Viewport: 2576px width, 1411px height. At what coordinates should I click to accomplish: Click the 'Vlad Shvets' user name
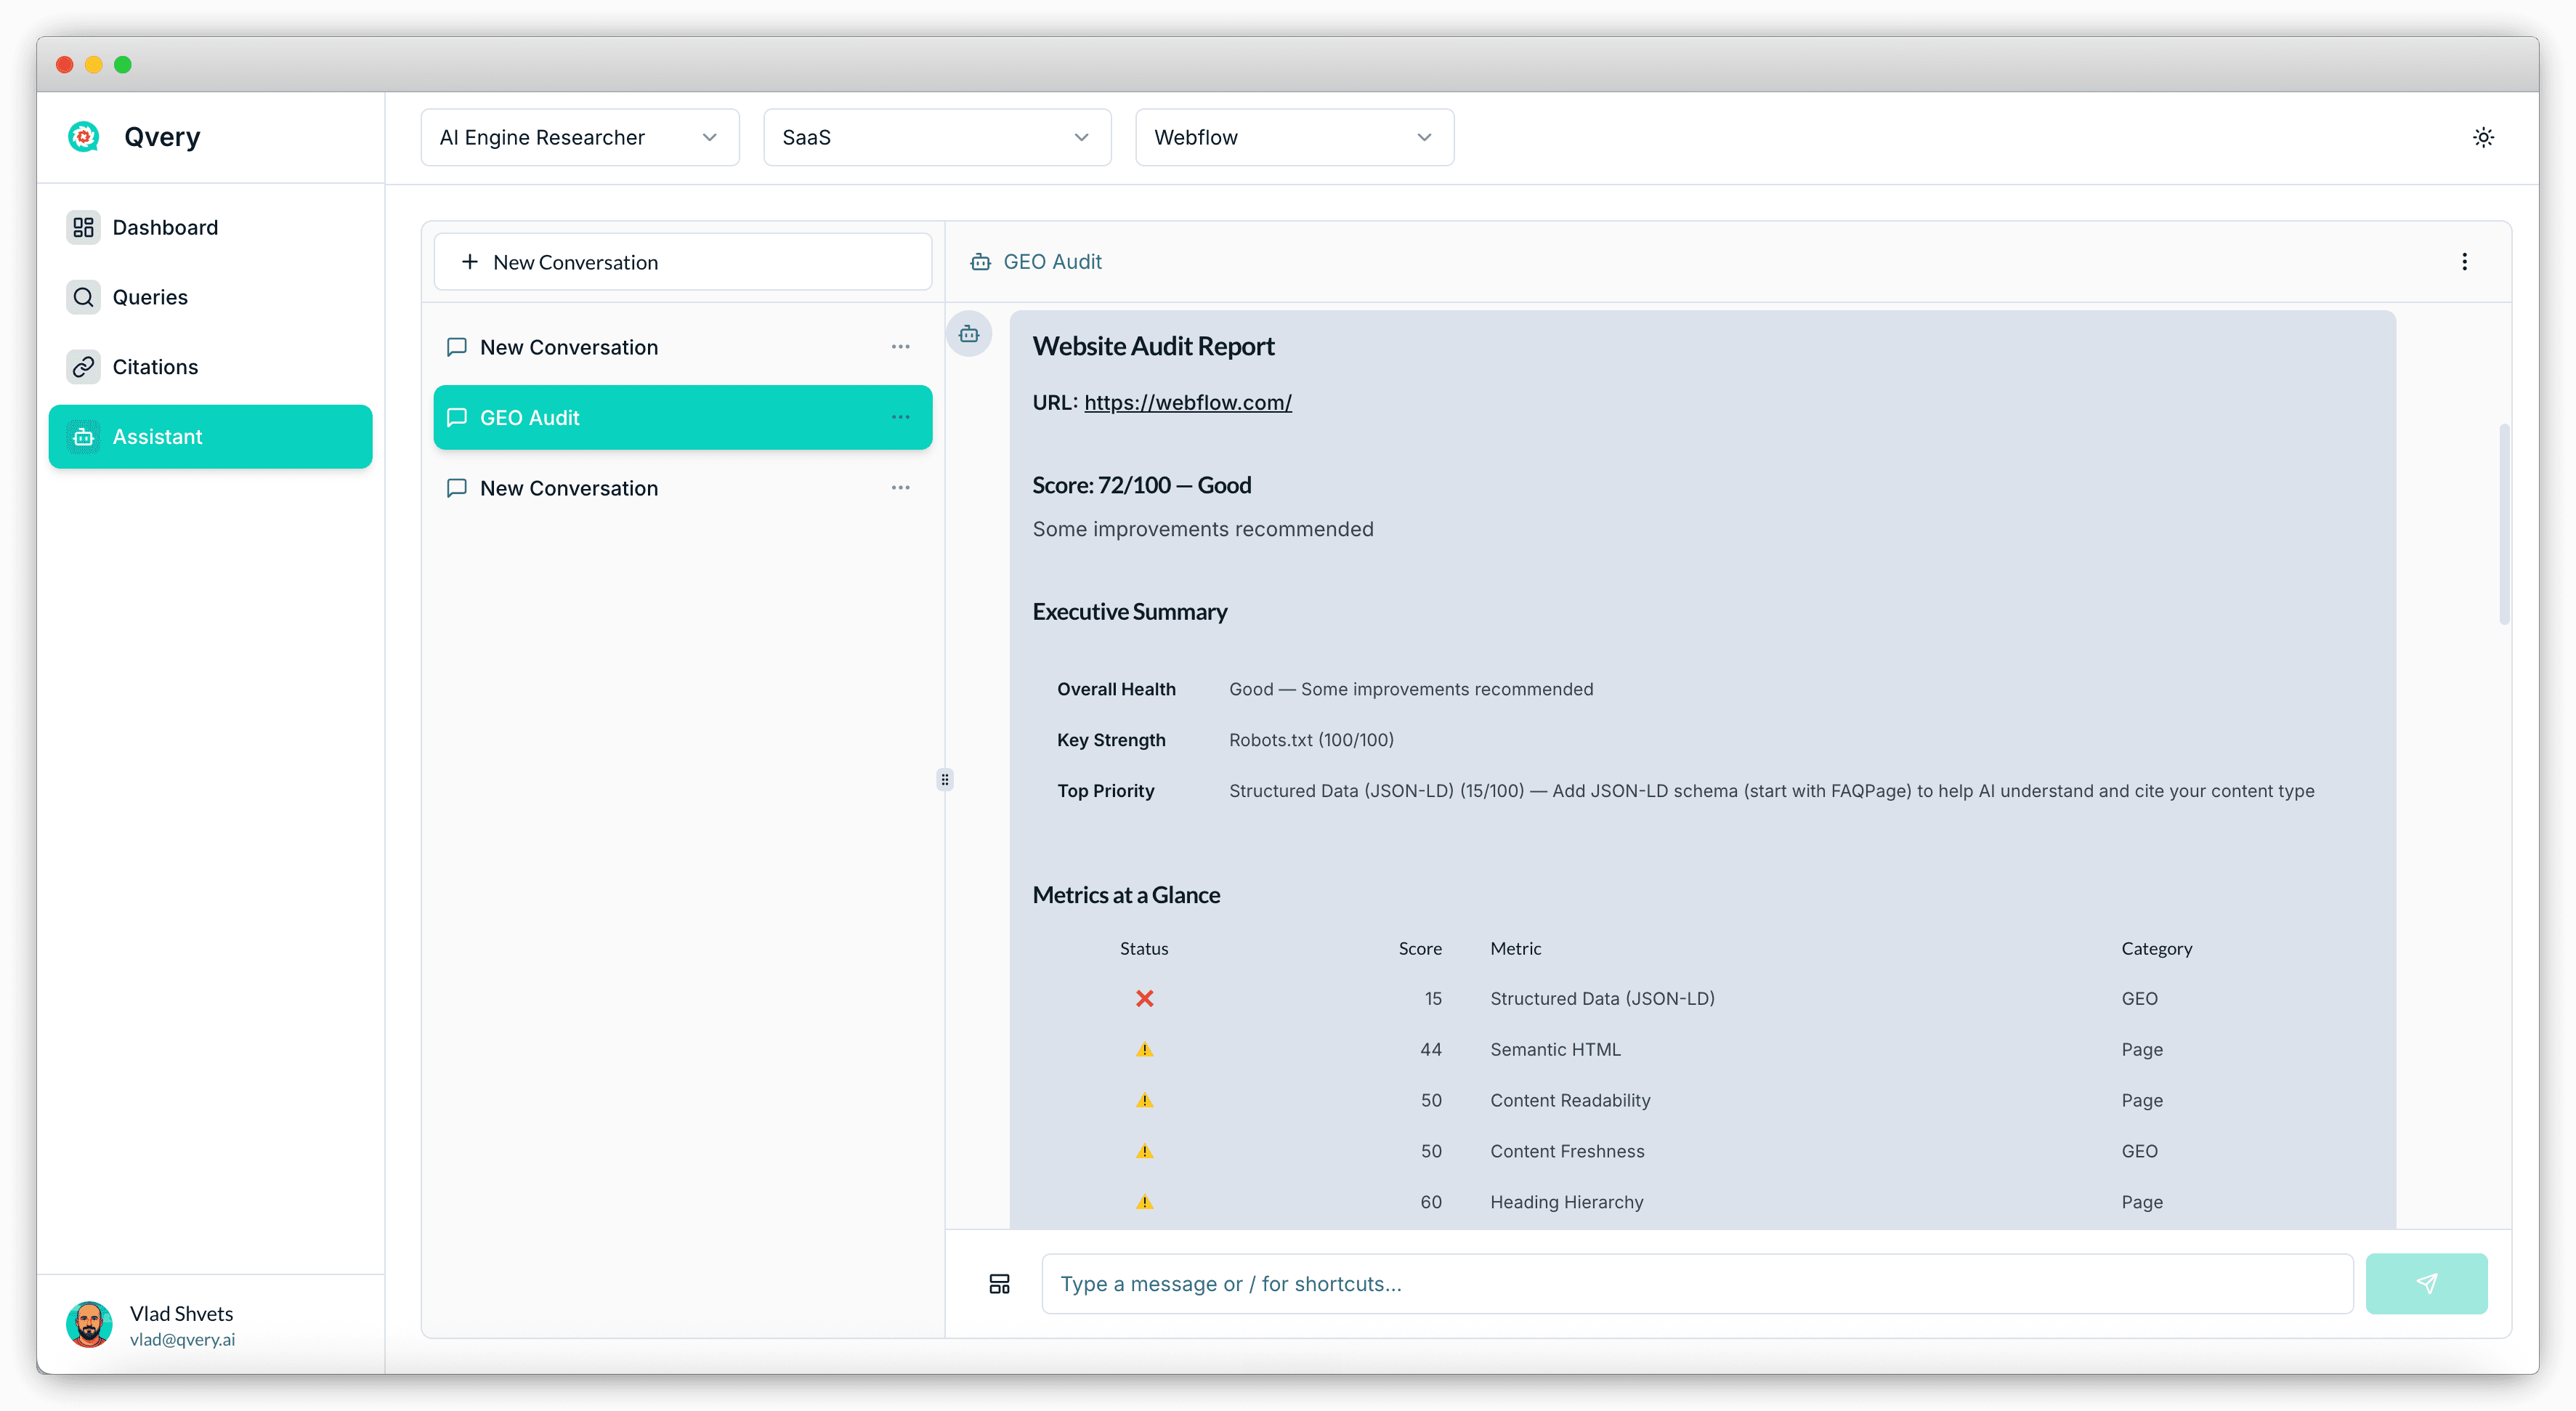point(181,1314)
